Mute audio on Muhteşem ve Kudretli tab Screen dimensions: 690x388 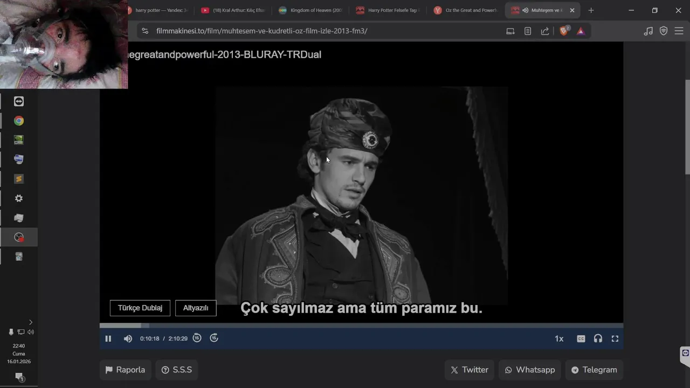click(x=525, y=10)
